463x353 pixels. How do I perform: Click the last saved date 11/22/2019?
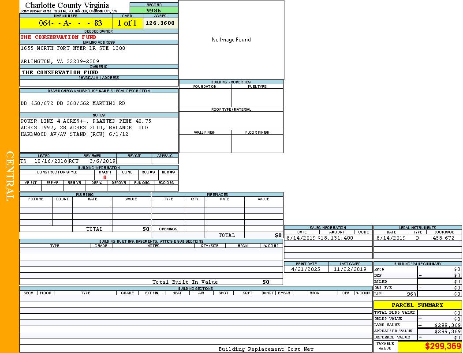click(350, 269)
